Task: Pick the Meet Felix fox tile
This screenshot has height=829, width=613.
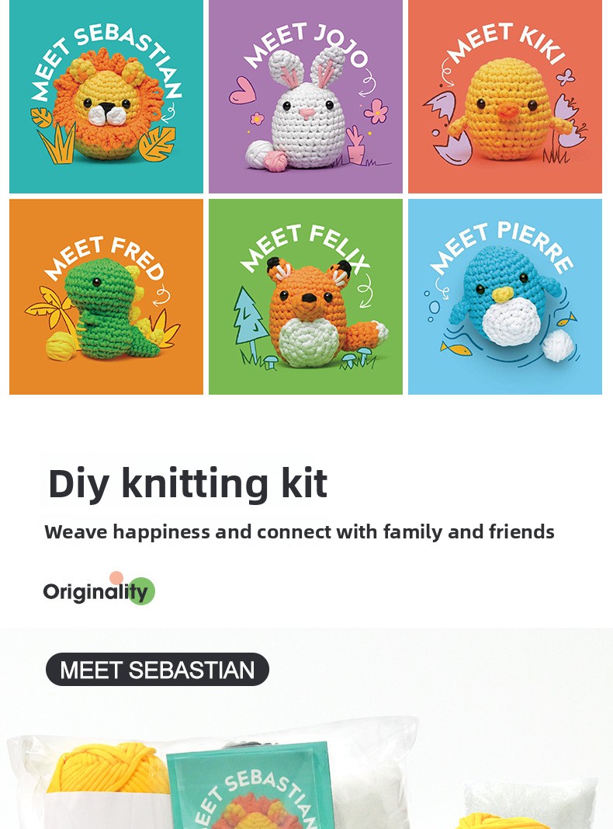Action: [x=306, y=297]
